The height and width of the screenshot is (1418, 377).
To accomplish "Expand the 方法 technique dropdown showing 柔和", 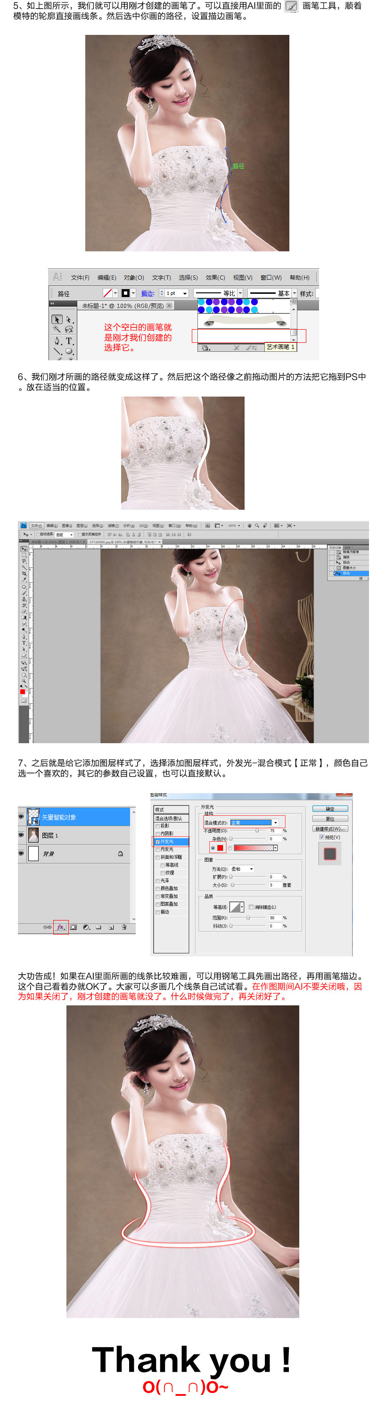I will coord(252,869).
